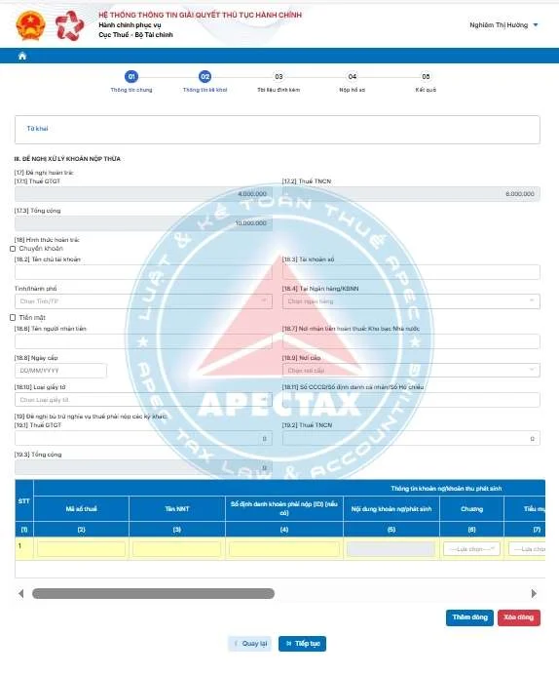Click the Ngày cấp date field
Image resolution: width=559 pixels, height=676 pixels.
[x=60, y=371]
